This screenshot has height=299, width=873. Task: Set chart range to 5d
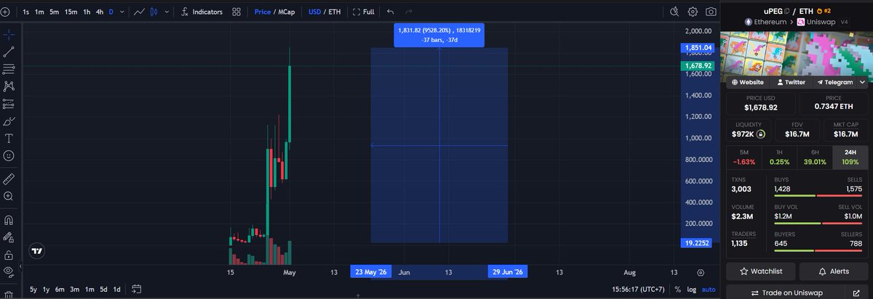[104, 290]
